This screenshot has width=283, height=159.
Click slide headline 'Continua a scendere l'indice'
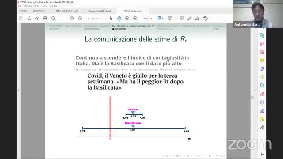pos(133,61)
